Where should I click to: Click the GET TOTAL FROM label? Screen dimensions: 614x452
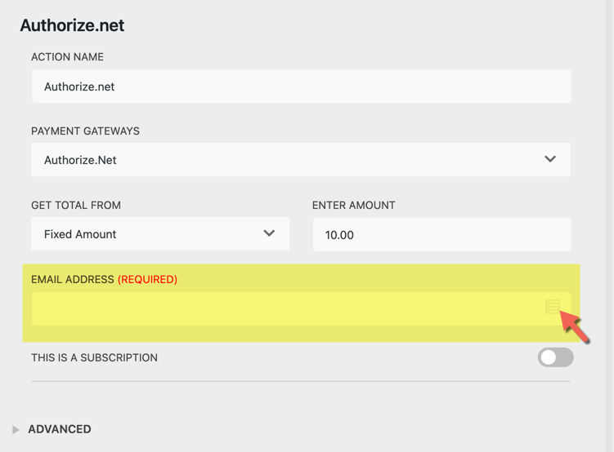pos(76,206)
